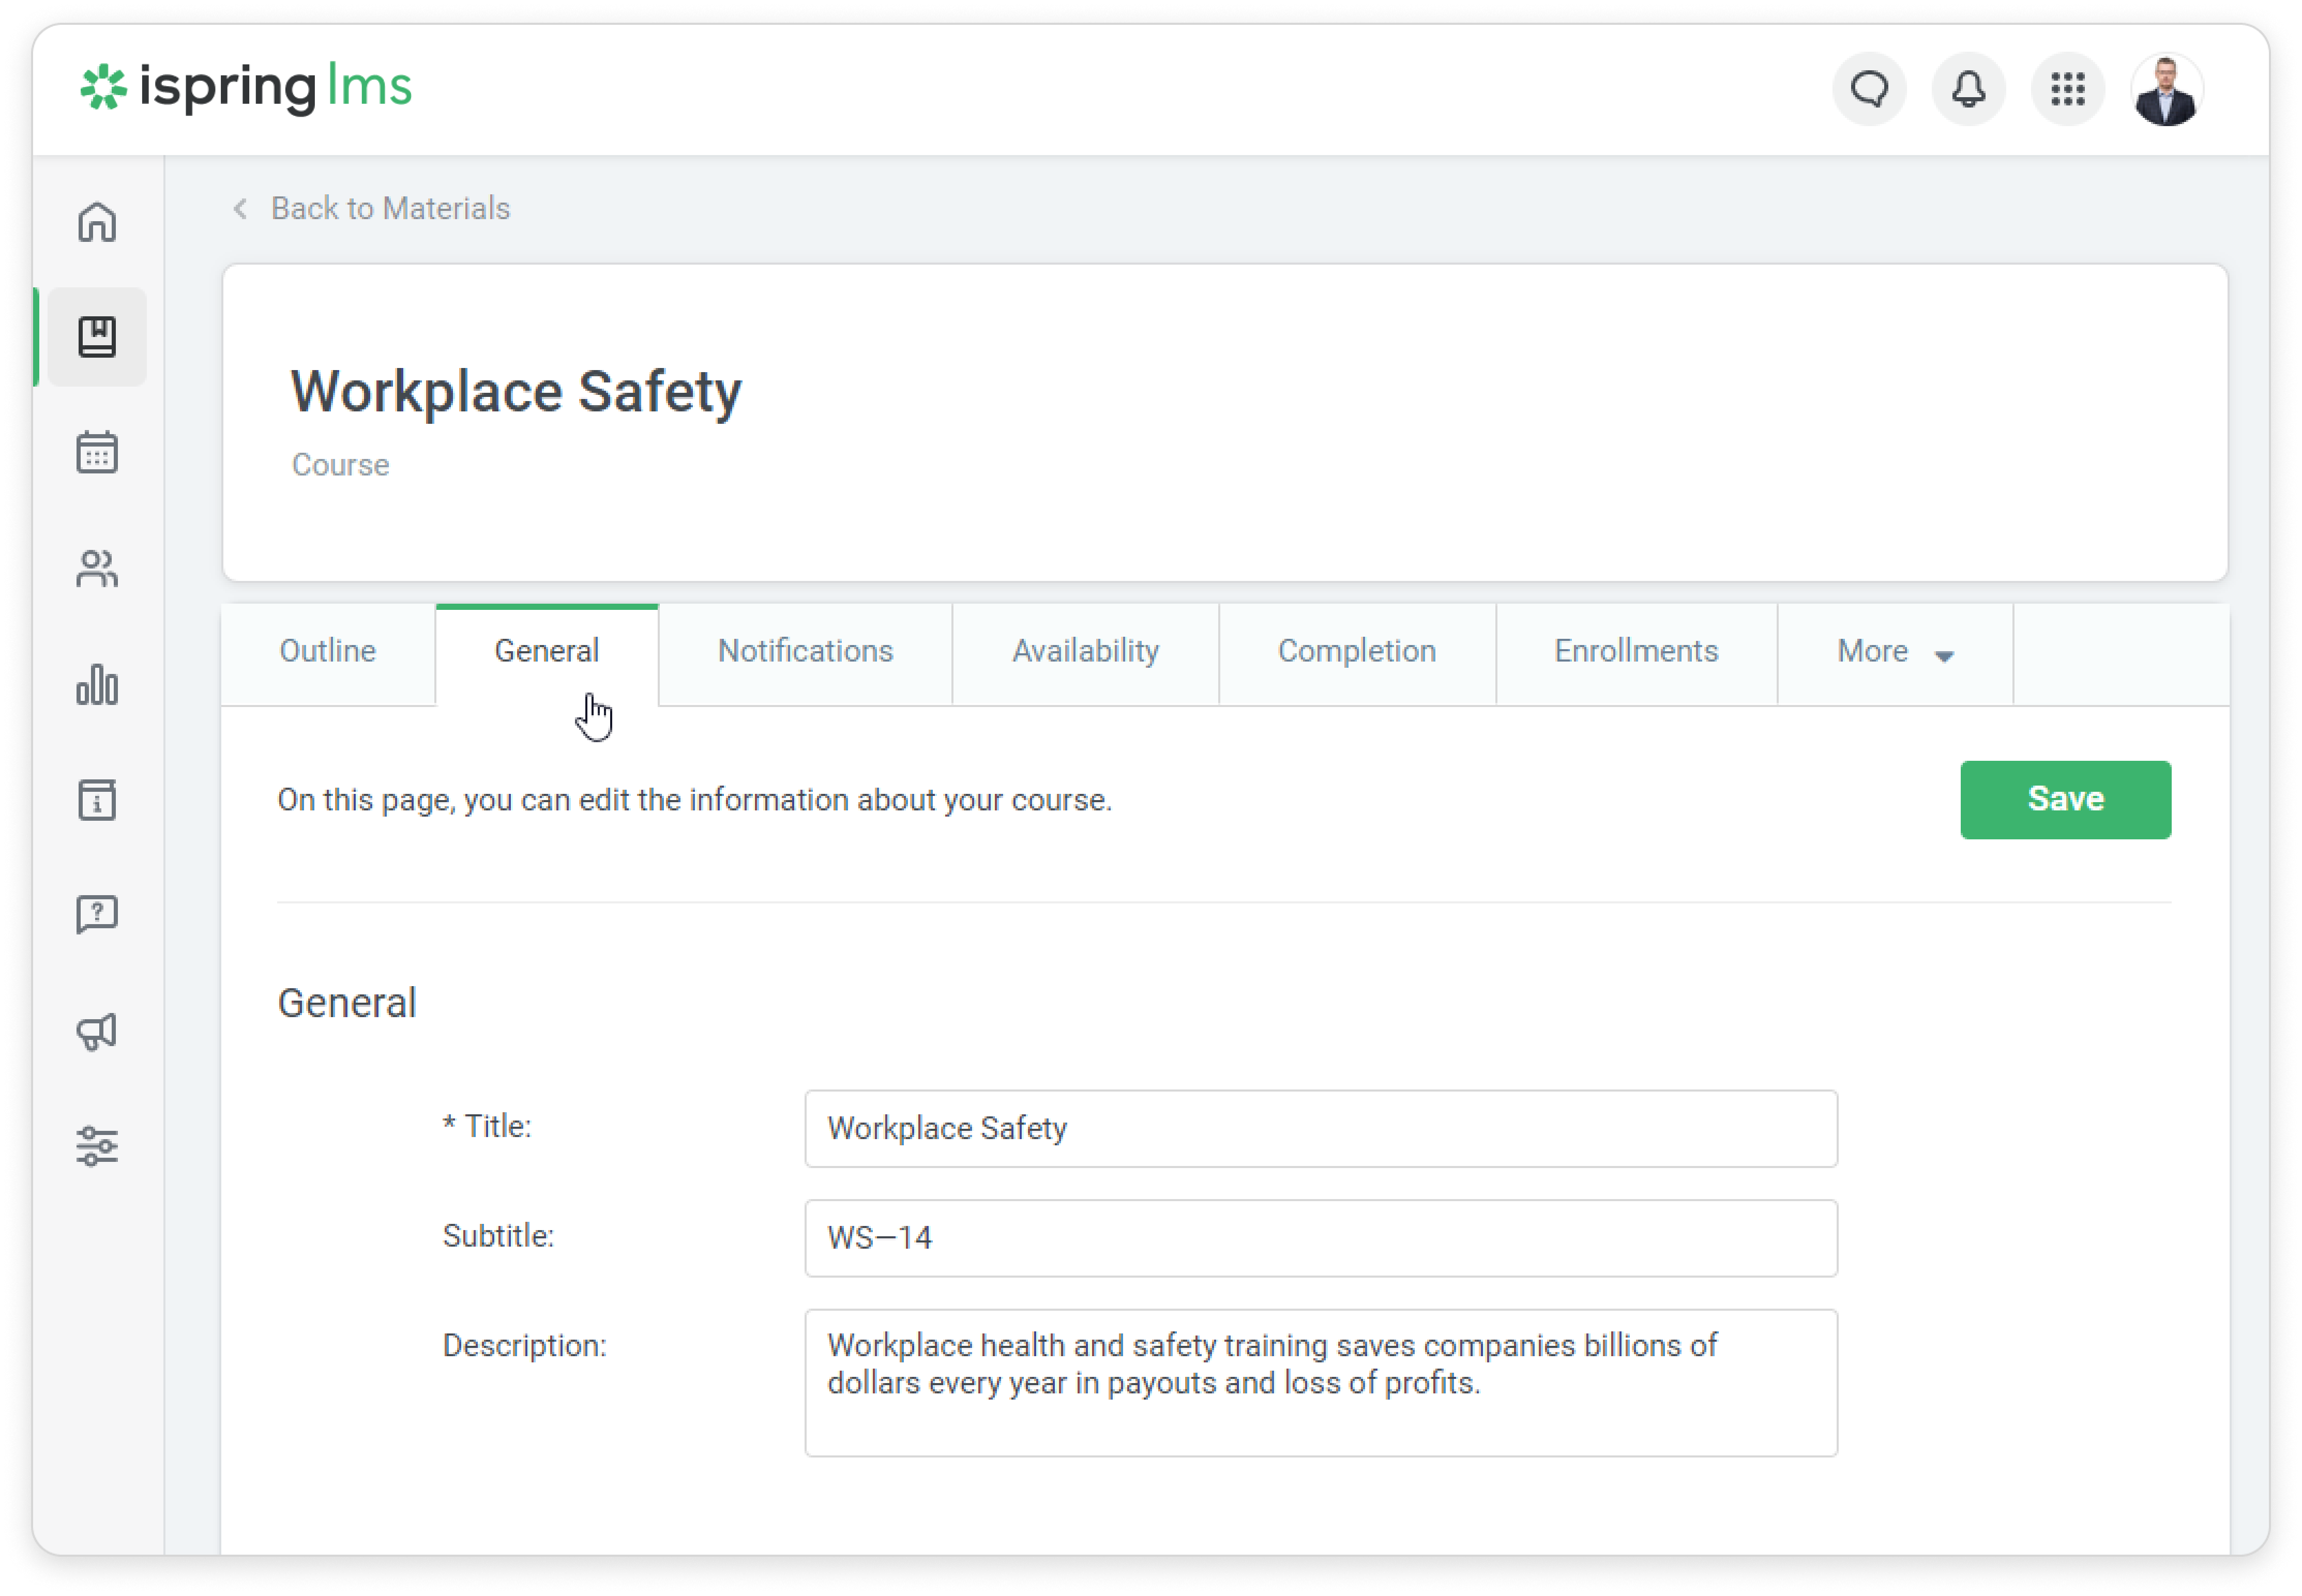Click into the Subtitle input field
Image resolution: width=2302 pixels, height=1596 pixels.
pyautogui.click(x=1320, y=1238)
